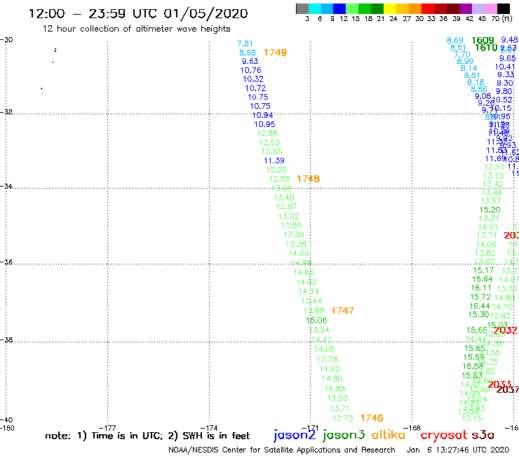Click the 12.53 wave height value

pyautogui.click(x=269, y=142)
